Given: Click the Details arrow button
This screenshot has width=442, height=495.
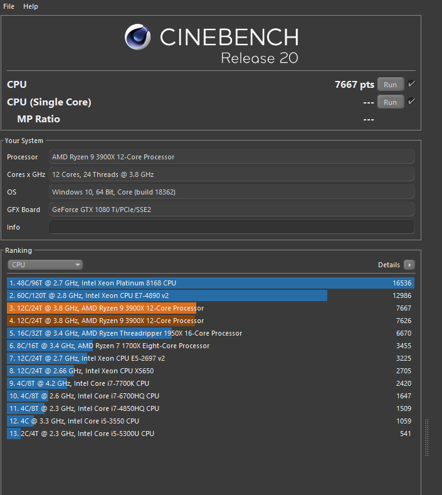Looking at the screenshot, I should 409,265.
